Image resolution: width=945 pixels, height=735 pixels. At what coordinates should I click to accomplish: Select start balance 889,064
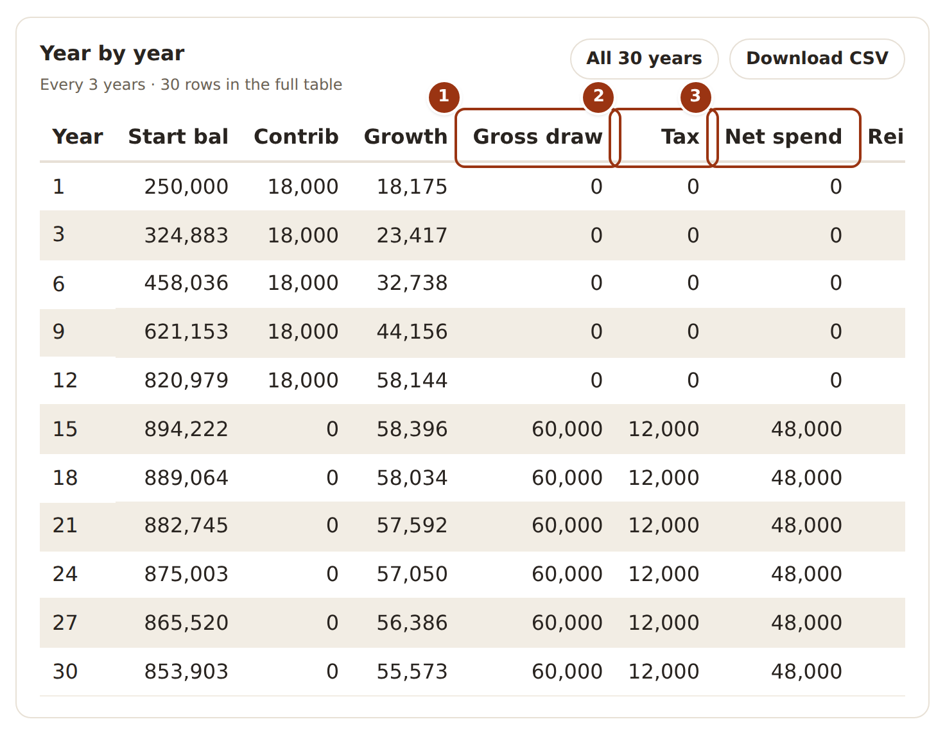(x=186, y=478)
